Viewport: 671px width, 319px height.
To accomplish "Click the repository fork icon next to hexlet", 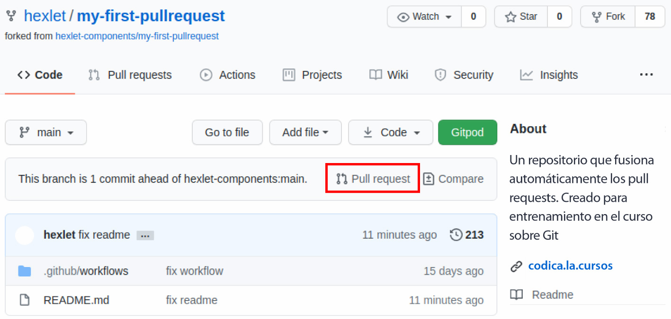I will pyautogui.click(x=10, y=16).
